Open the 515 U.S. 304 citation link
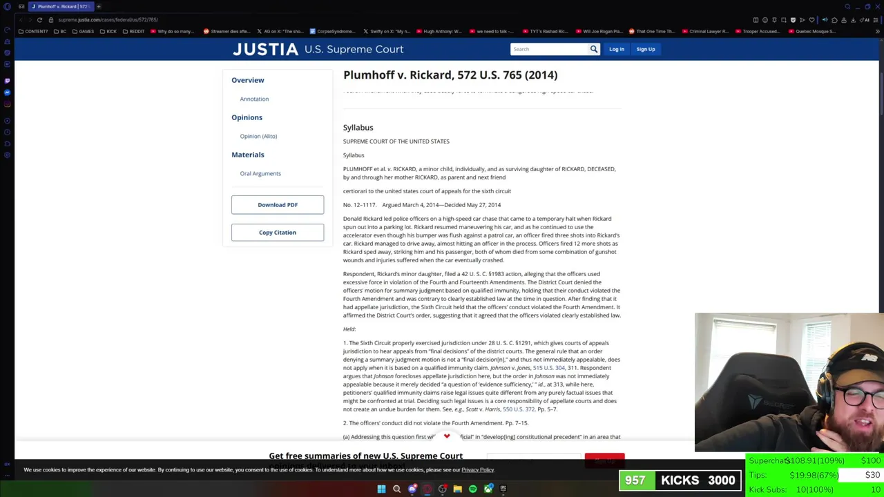This screenshot has height=497, width=884. click(548, 368)
